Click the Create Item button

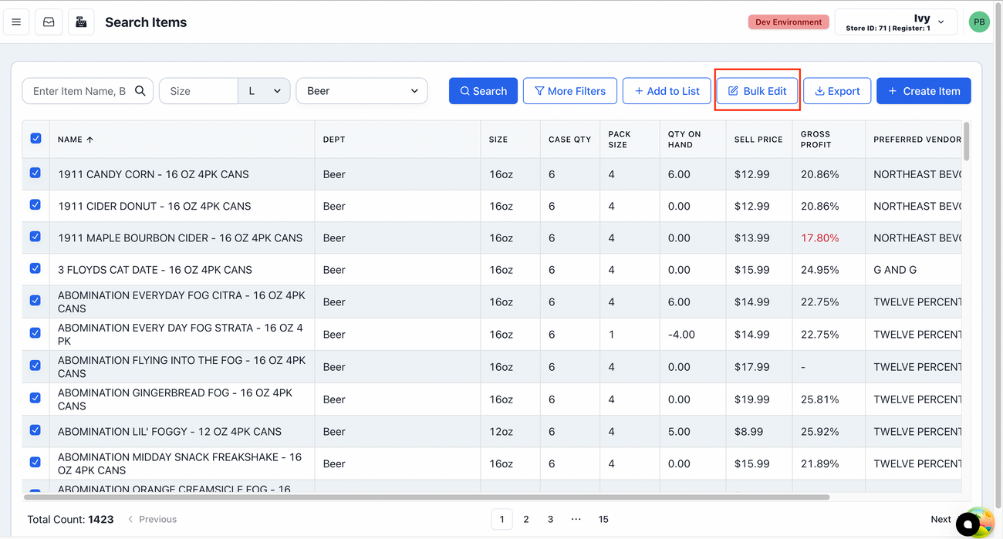(924, 91)
